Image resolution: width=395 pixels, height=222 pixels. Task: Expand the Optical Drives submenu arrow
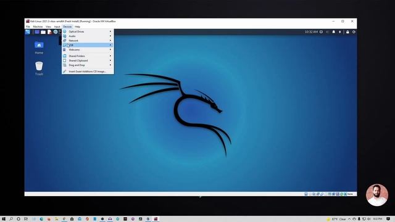click(x=110, y=31)
